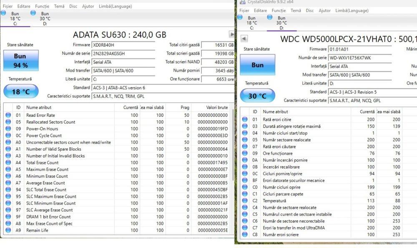Open Temă menu in ADATA window

(x=59, y=6)
